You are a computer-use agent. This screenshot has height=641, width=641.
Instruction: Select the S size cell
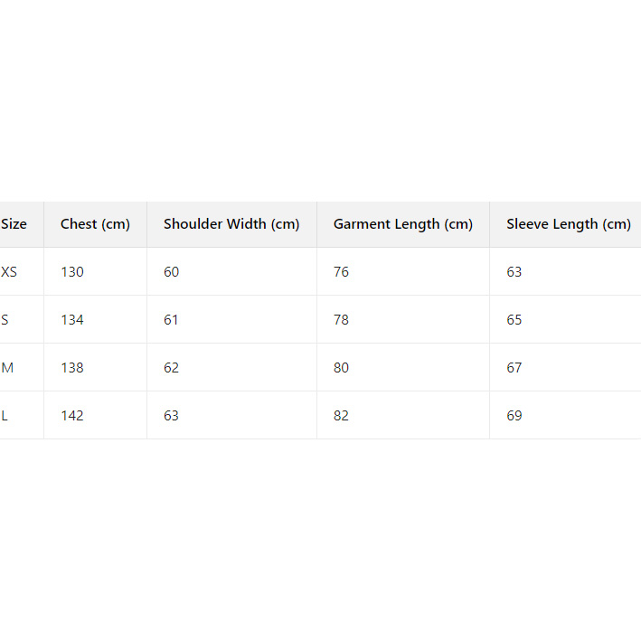(x=5, y=320)
